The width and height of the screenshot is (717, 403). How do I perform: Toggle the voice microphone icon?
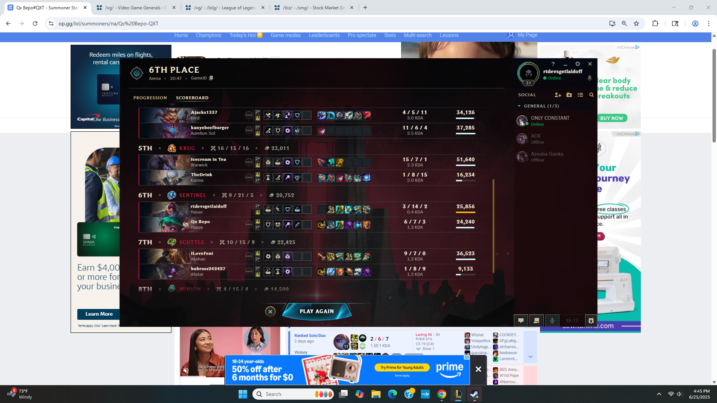pyautogui.click(x=552, y=320)
